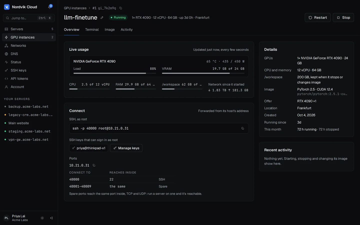This screenshot has width=360, height=225.
Task: Stop the instance
Action: click(343, 17)
